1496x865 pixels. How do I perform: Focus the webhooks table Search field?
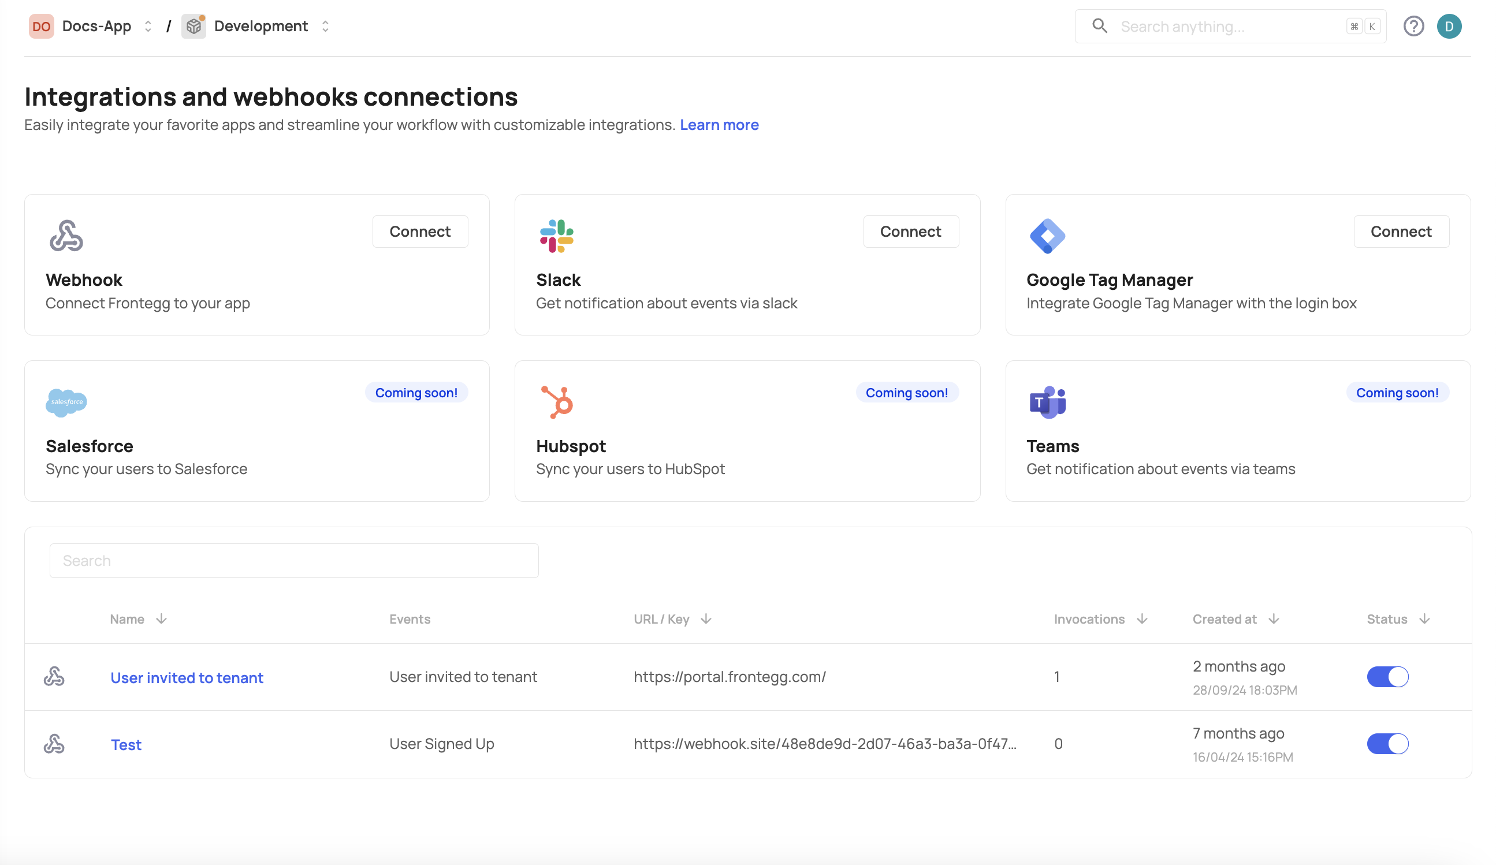click(294, 561)
